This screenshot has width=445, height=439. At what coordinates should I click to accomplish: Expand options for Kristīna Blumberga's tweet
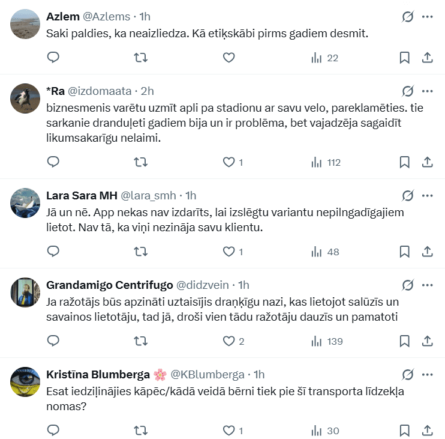coord(428,374)
